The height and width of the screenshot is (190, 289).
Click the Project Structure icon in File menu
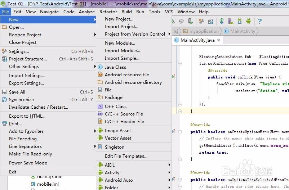click(4, 59)
